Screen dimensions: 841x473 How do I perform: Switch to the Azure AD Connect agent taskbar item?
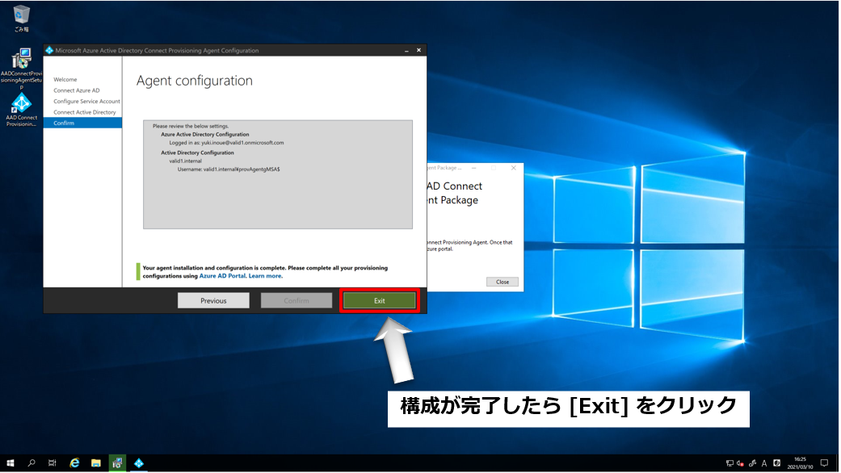pos(139,463)
